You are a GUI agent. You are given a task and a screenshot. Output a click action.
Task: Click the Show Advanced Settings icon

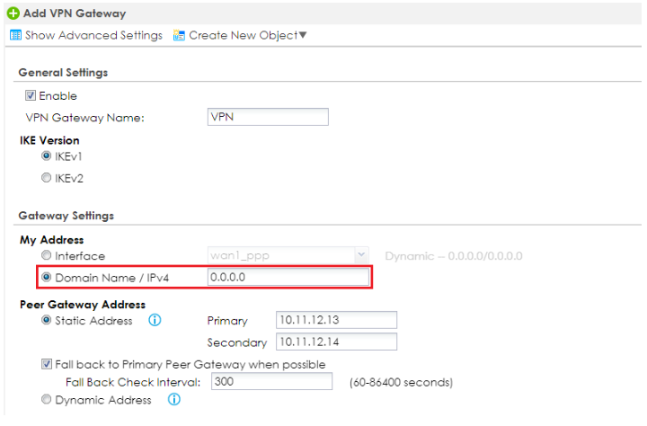[x=14, y=35]
